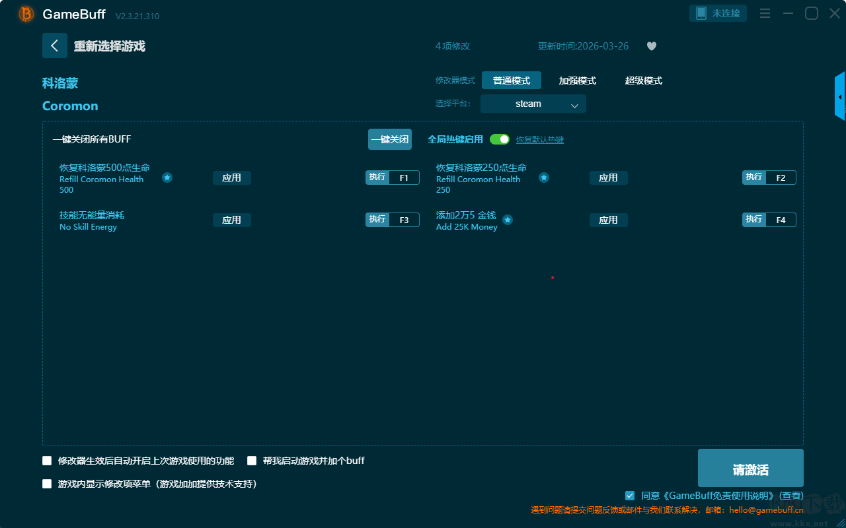Click the heart favorite icon

click(651, 46)
